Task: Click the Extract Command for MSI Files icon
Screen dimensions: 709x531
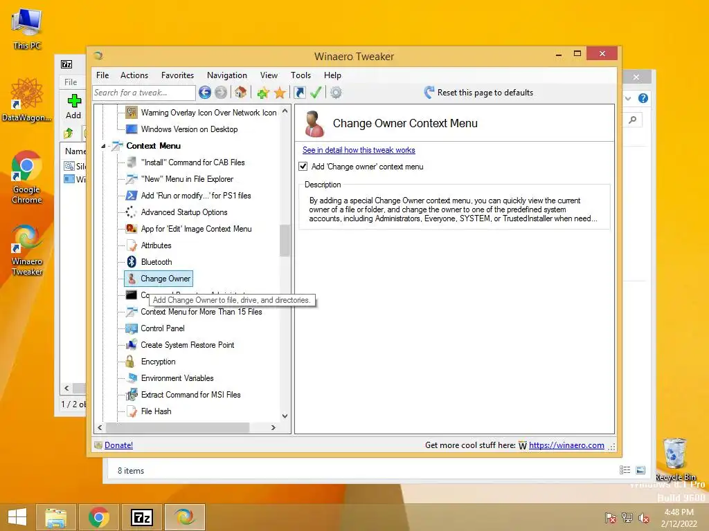Action: (x=132, y=395)
